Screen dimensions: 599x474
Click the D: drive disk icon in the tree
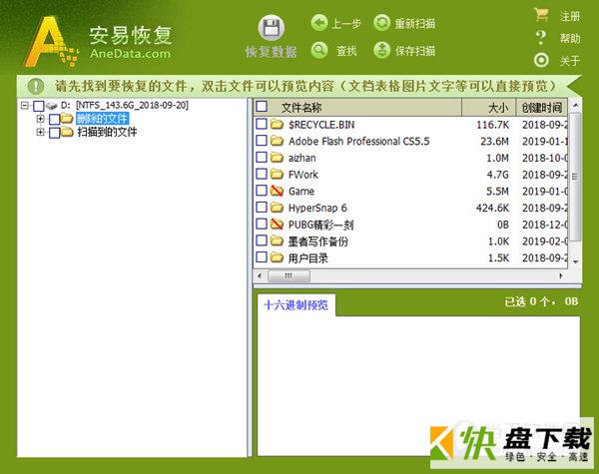click(52, 106)
